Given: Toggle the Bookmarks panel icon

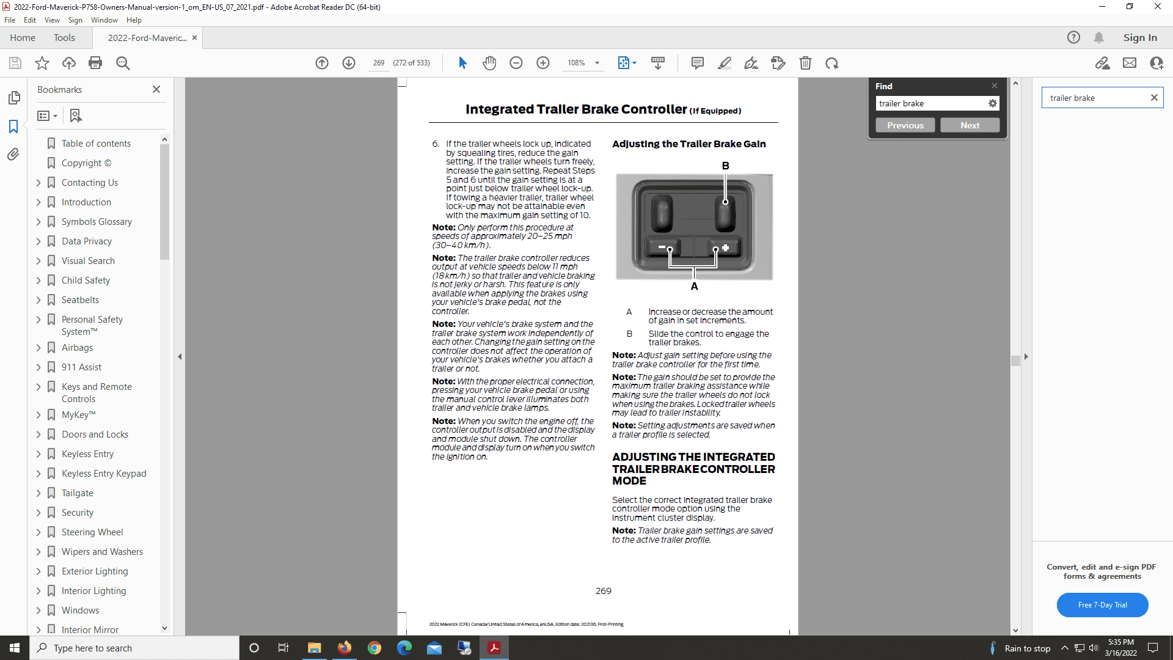Looking at the screenshot, I should [13, 127].
